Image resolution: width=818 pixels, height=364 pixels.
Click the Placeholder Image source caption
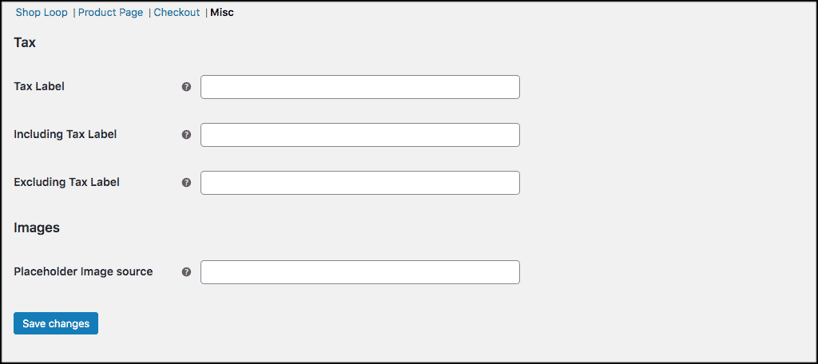tap(83, 271)
